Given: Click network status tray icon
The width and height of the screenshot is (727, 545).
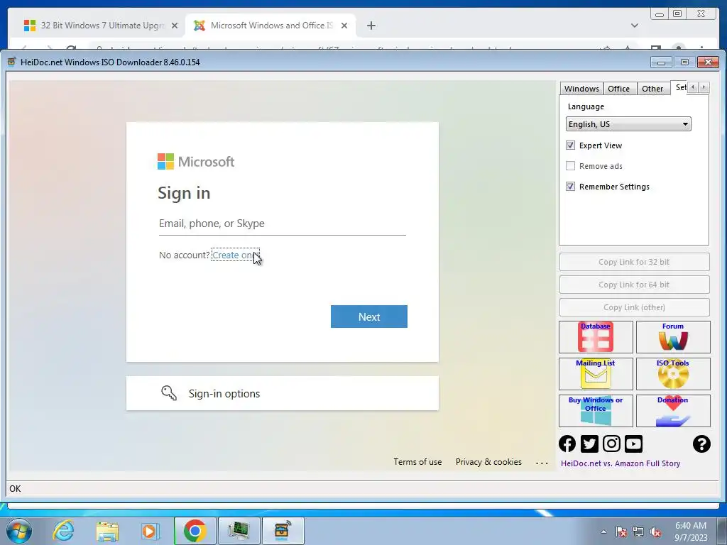Looking at the screenshot, I should point(638,532).
